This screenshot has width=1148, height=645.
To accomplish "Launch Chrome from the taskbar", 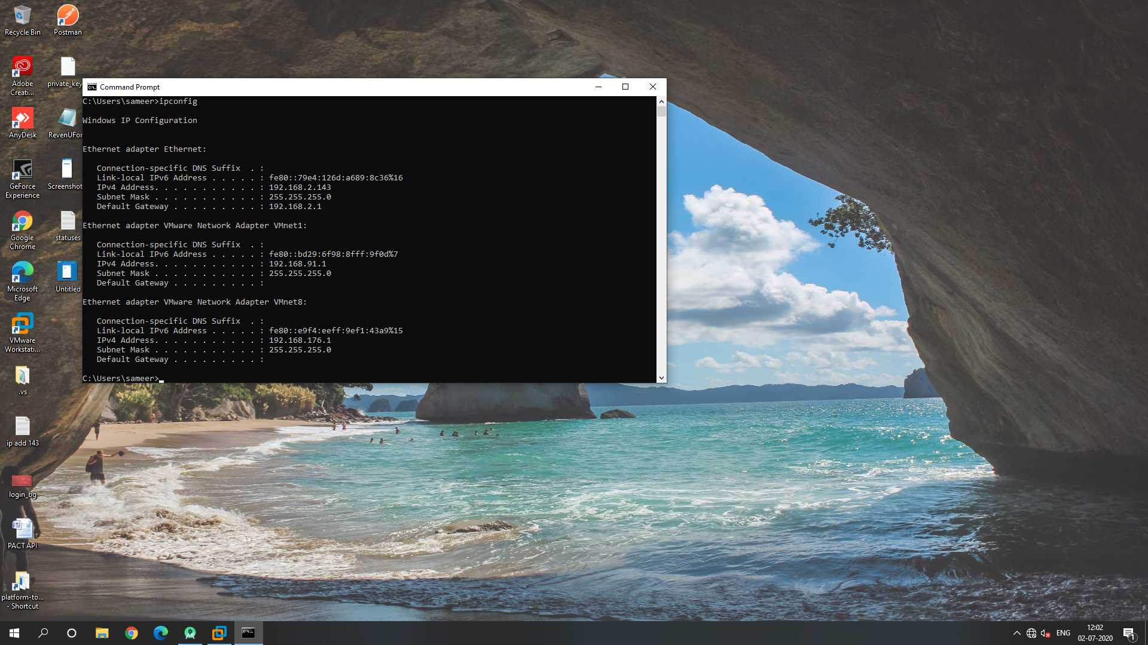I will point(131,633).
